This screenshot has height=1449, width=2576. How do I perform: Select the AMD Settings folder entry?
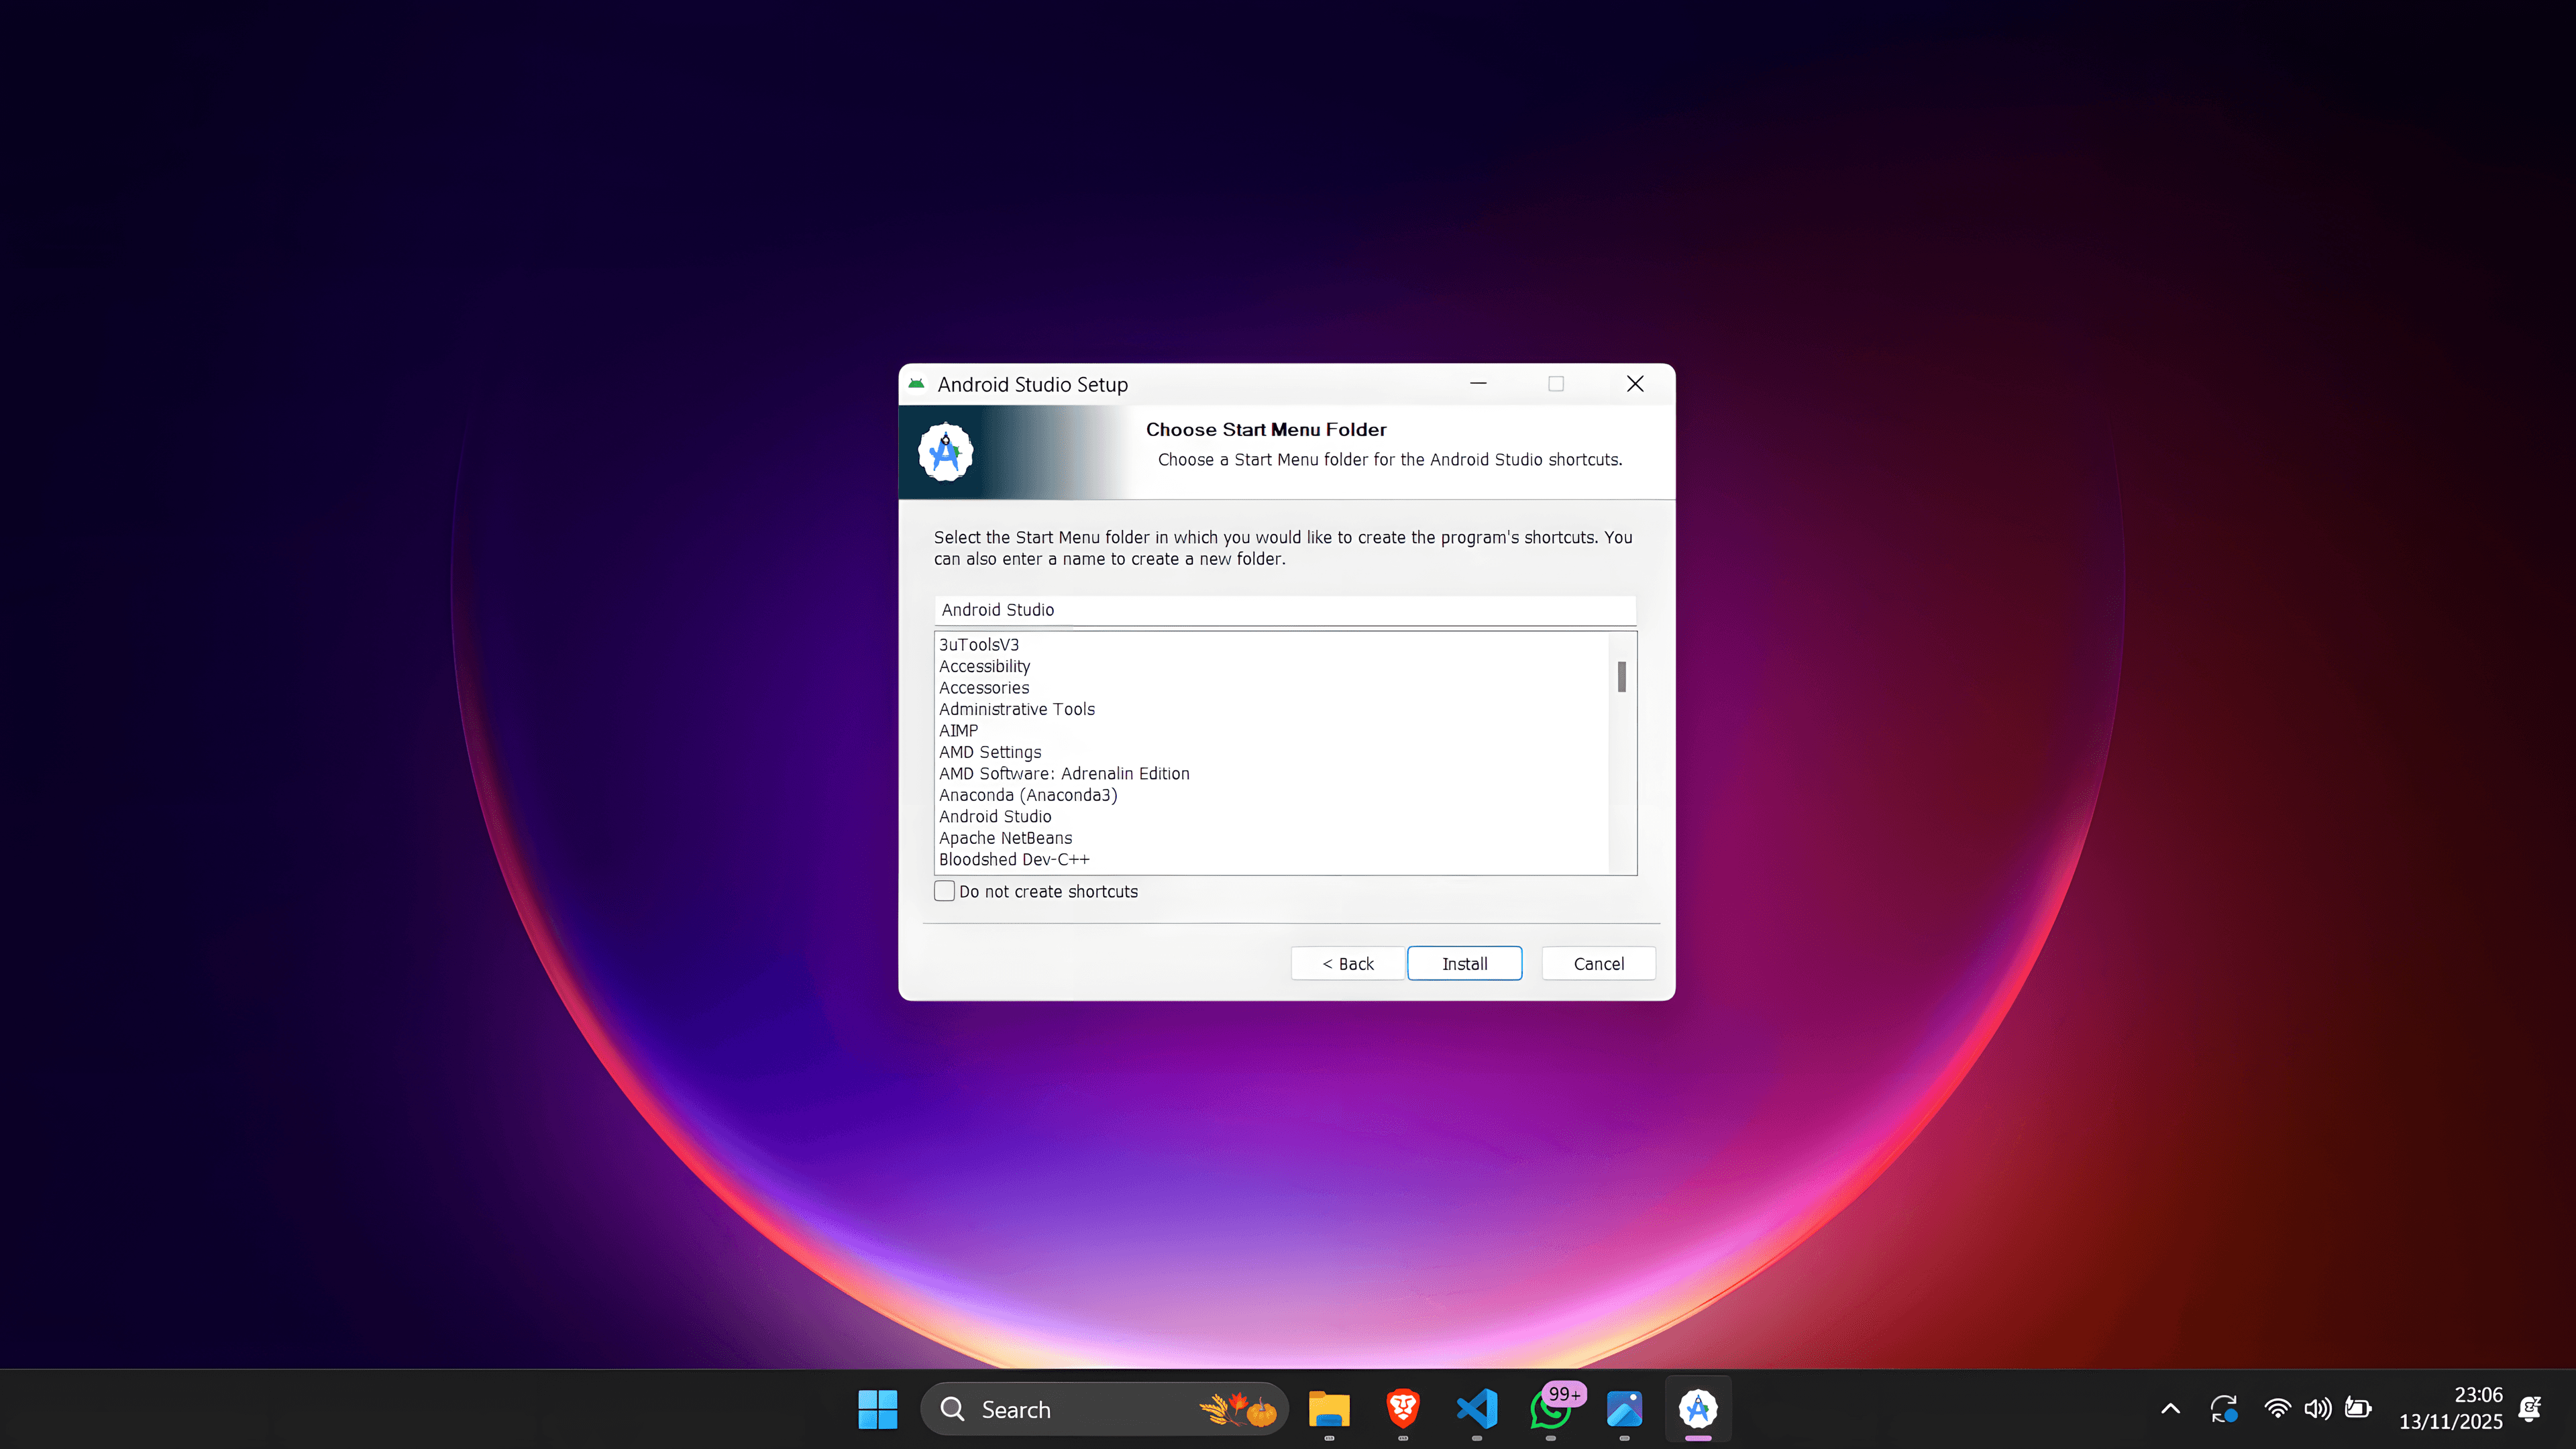[x=989, y=752]
